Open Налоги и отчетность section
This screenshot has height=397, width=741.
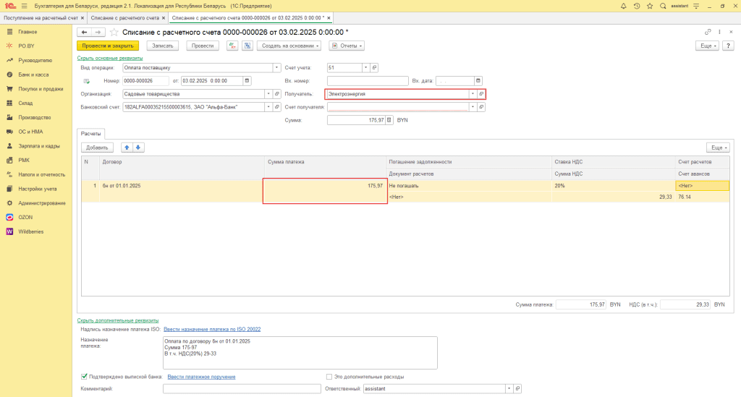pos(41,175)
